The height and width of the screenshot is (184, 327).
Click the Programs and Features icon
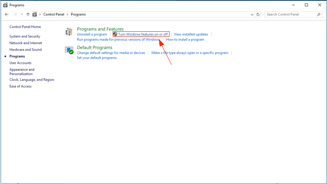click(x=68, y=32)
